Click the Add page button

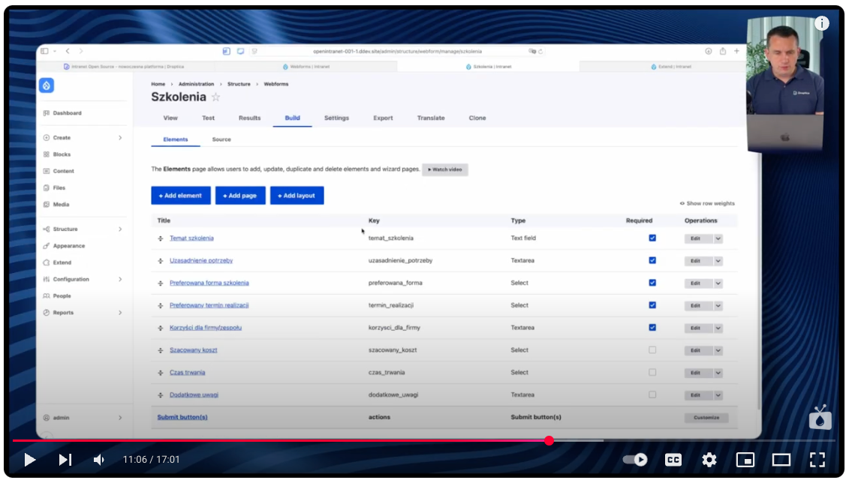pos(240,196)
